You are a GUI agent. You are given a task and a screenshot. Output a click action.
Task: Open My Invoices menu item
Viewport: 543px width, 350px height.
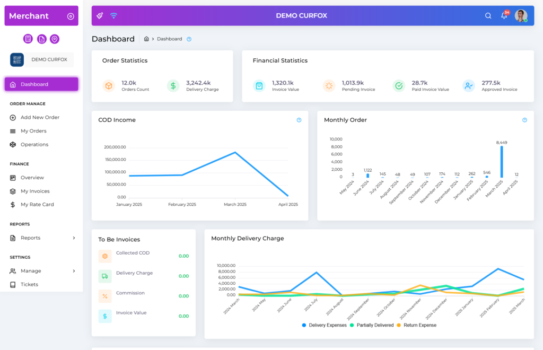coord(41,191)
